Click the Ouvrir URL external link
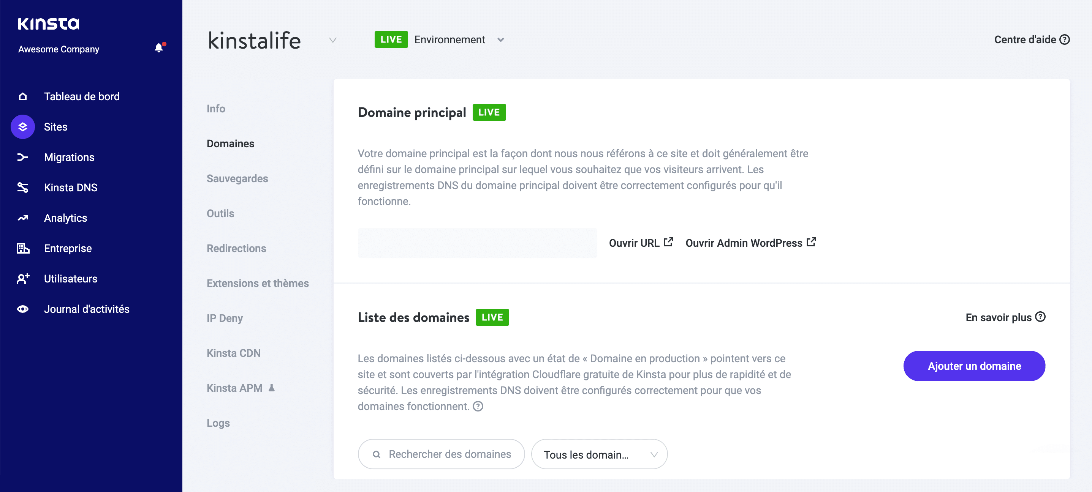 coord(641,243)
